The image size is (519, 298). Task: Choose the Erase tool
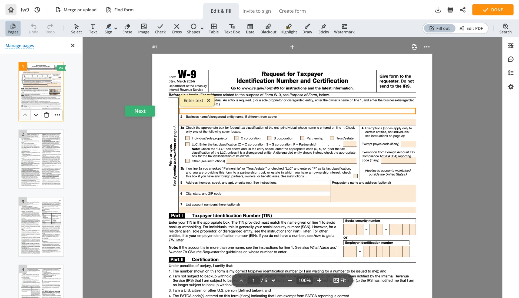[127, 28]
